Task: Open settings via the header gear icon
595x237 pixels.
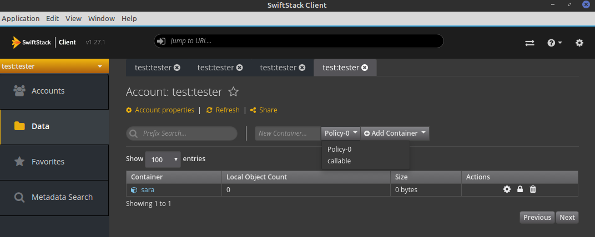Action: click(579, 43)
